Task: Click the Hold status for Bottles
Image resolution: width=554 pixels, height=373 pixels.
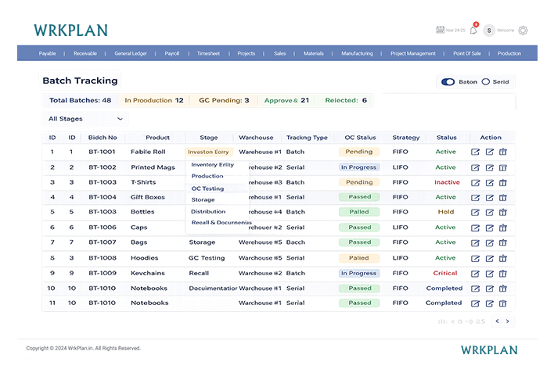Action: click(x=446, y=212)
